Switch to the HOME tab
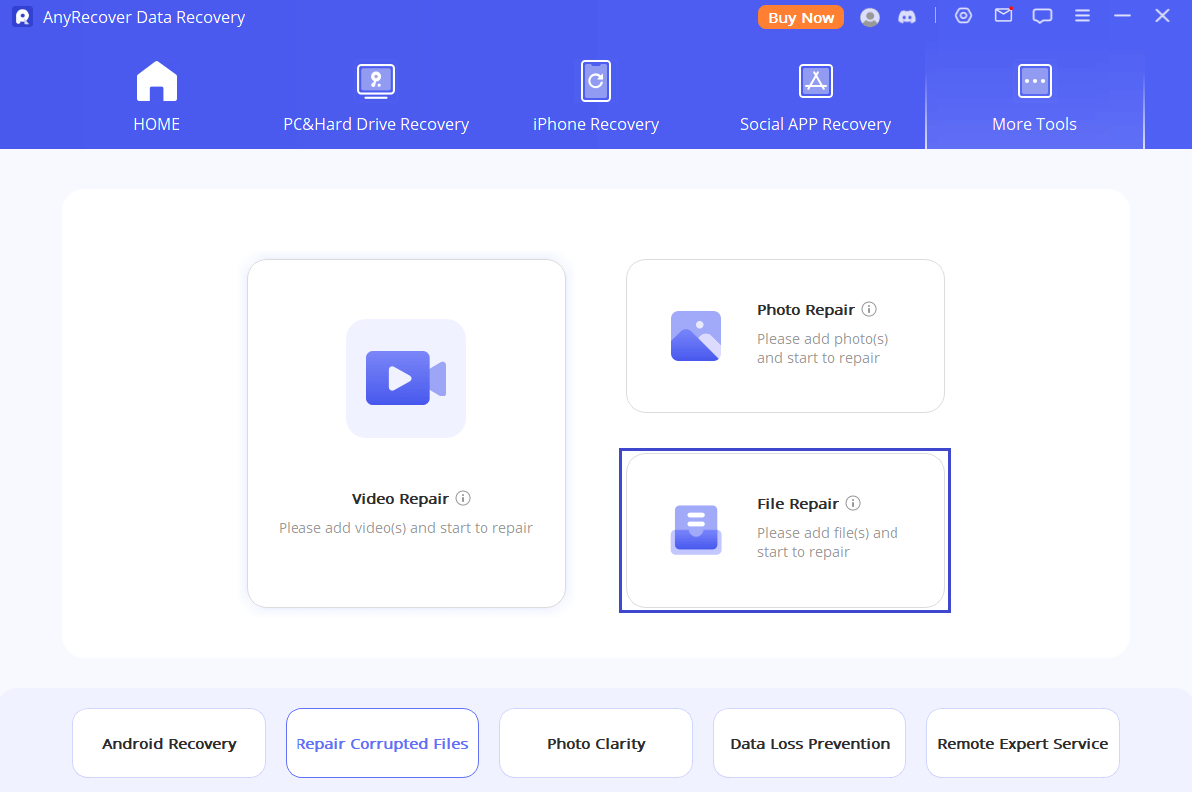The height and width of the screenshot is (792, 1192). 156,97
